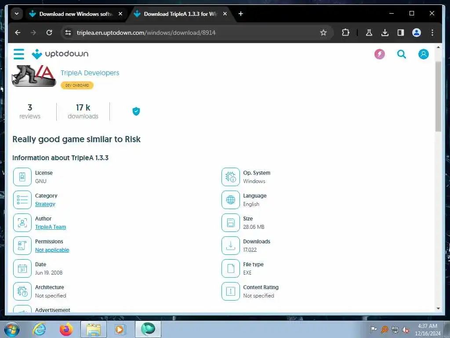The height and width of the screenshot is (338, 450).
Task: Open the browser extensions menu
Action: click(345, 33)
